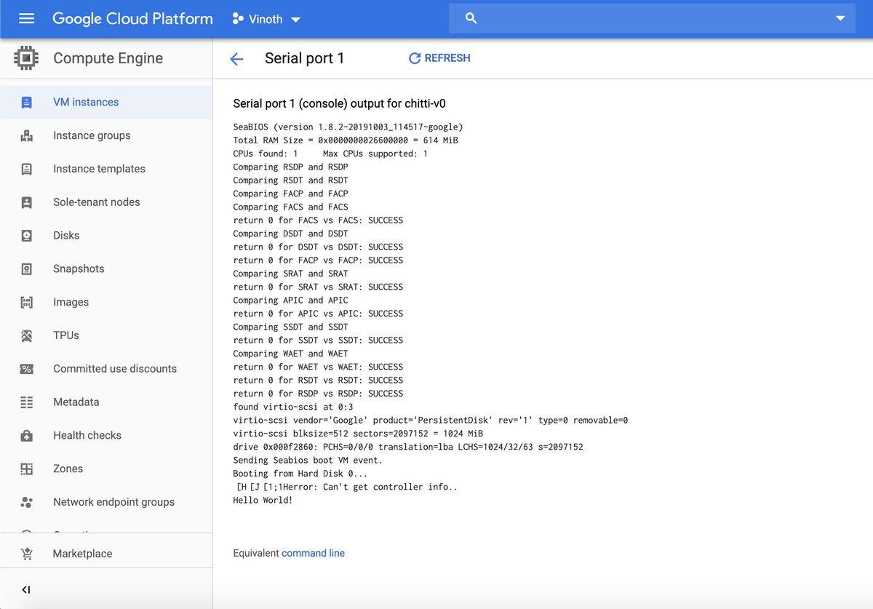Image resolution: width=873 pixels, height=609 pixels.
Task: Open Network endpoint groups page
Action: 114,502
